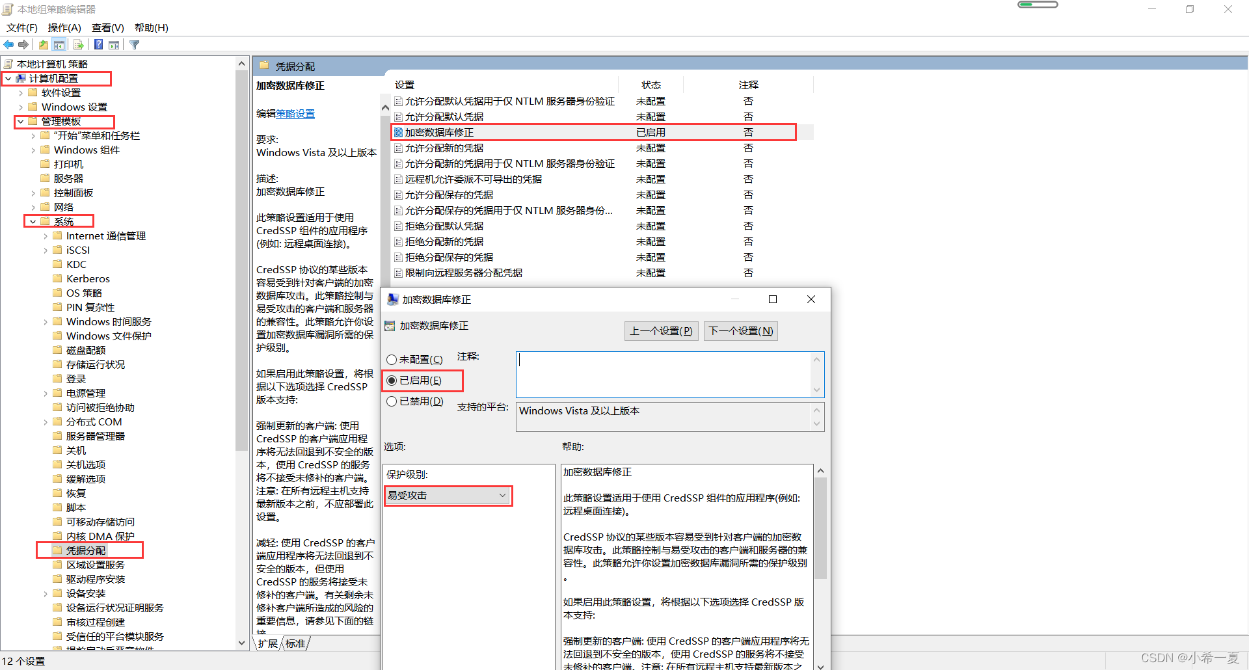Click the 计算机配置 computer icon
1249x670 pixels.
point(21,78)
